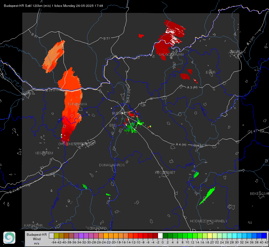Image resolution: width=269 pixels, height=247 pixels.
Task: Click the '-64' value on the legend scale
Action: [54, 242]
